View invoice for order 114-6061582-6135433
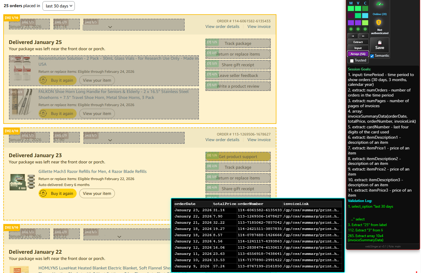The height and width of the screenshot is (273, 421). 259,26
